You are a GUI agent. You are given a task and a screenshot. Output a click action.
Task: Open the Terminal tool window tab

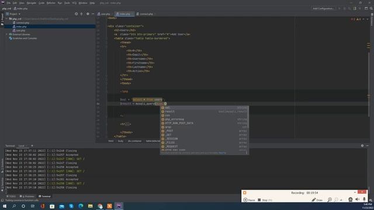[44, 197]
